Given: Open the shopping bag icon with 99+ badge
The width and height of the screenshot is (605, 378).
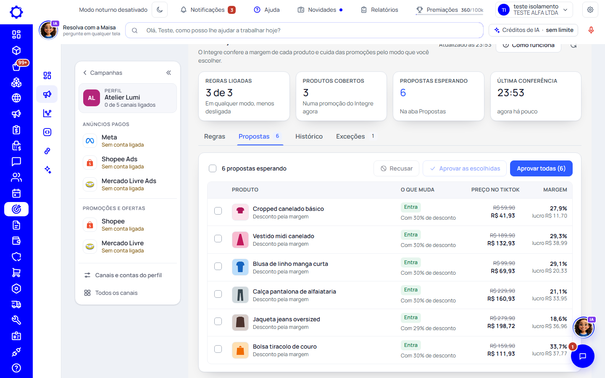Looking at the screenshot, I should pyautogui.click(x=16, y=66).
